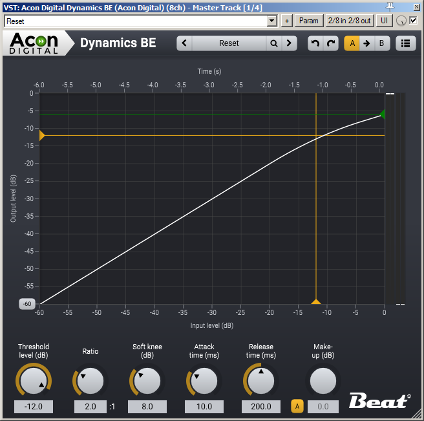This screenshot has height=421, width=424.
Task: Click the Ratio knob
Action: point(90,381)
